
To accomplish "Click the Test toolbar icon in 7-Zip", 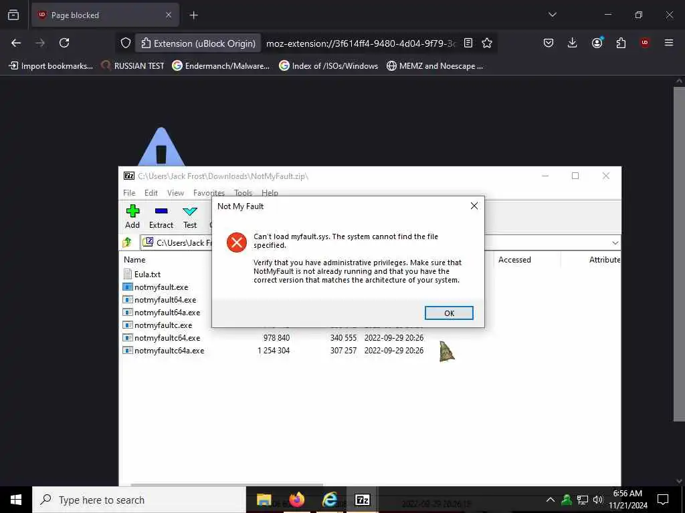I will click(x=190, y=217).
